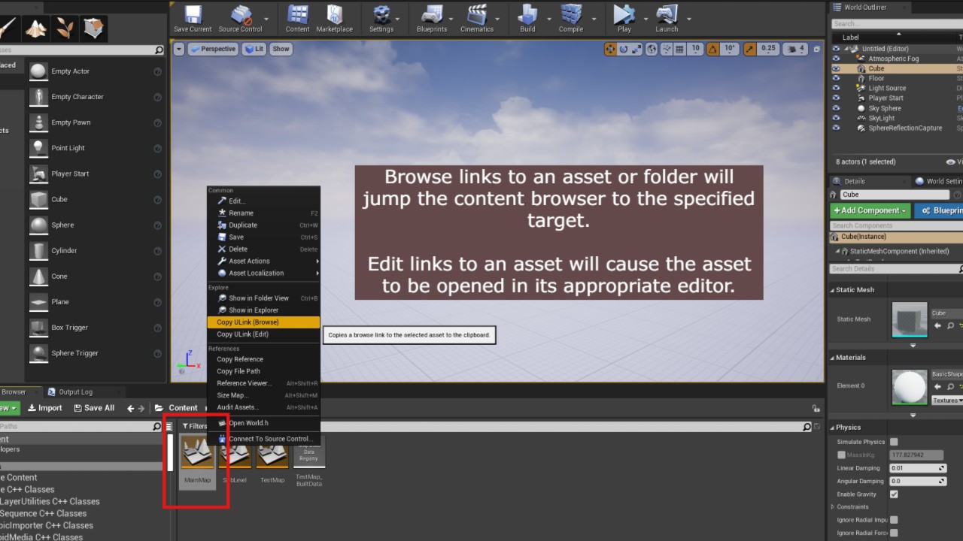963x541 pixels.
Task: Hide the Cube actor in World Outliner
Action: point(836,68)
